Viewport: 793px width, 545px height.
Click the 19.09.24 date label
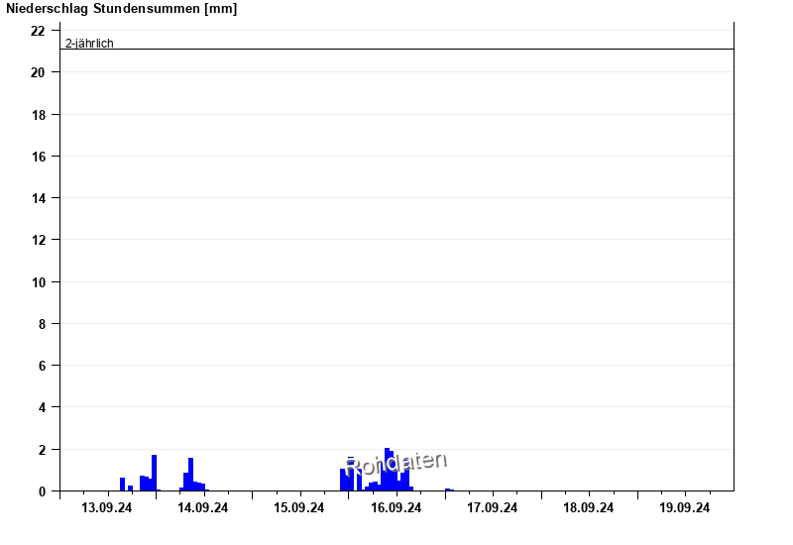(x=685, y=508)
